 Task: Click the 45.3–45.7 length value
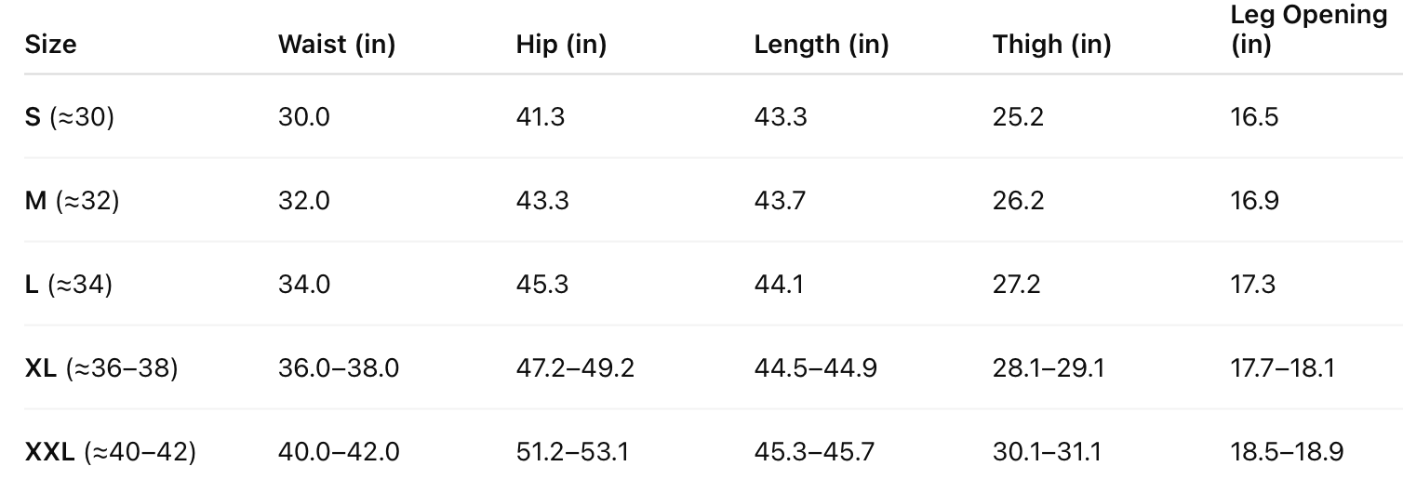tap(814, 452)
